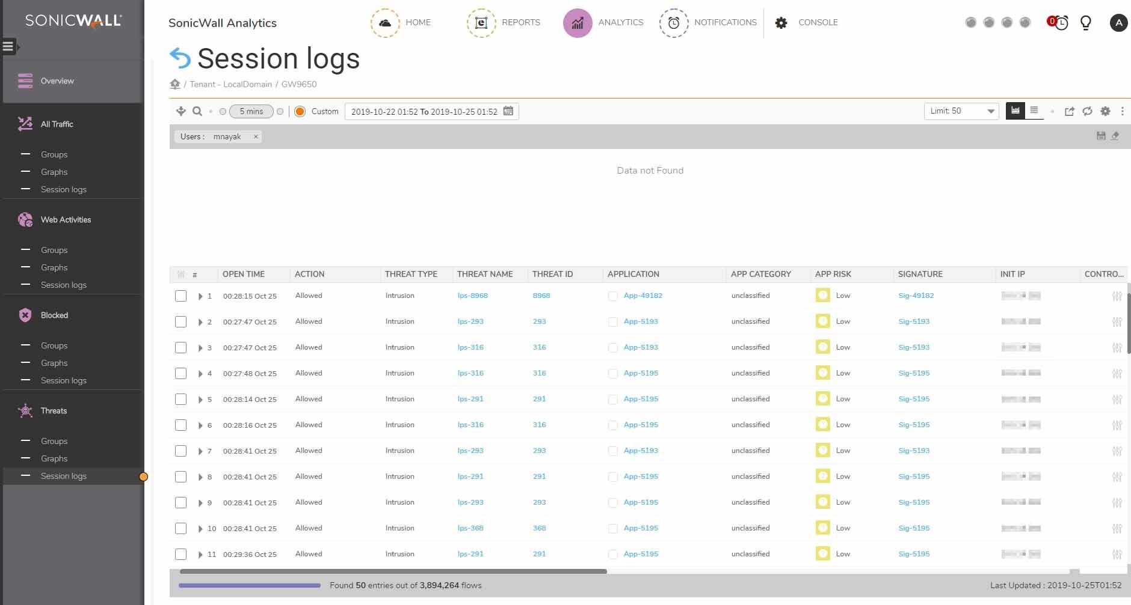Click the horizontal scrollbar below the table
The image size is (1131, 605).
coord(393,571)
